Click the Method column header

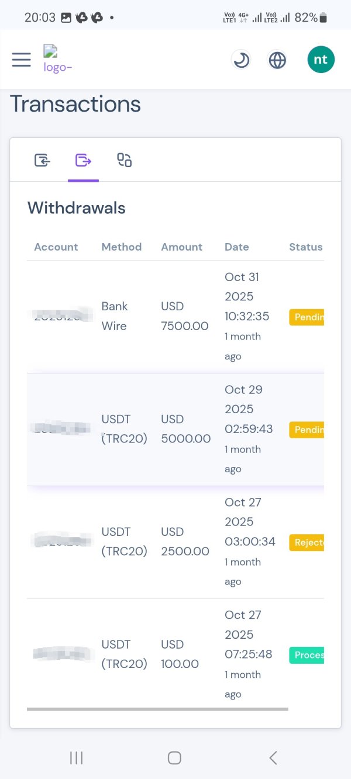tap(121, 247)
